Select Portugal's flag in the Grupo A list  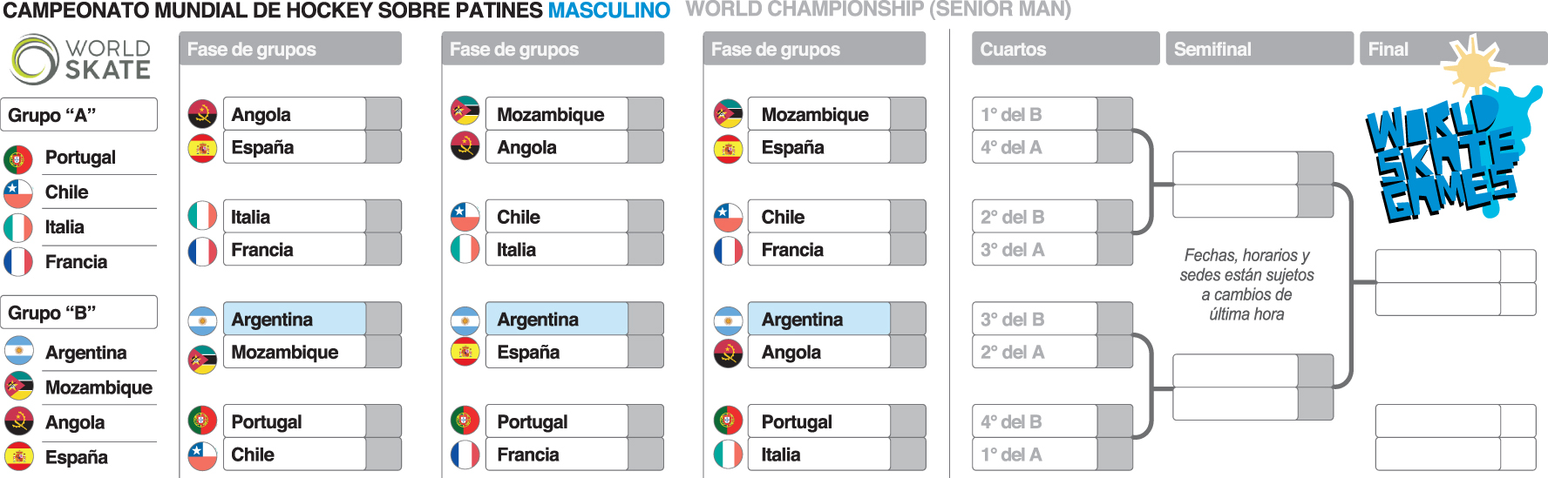[x=18, y=158]
